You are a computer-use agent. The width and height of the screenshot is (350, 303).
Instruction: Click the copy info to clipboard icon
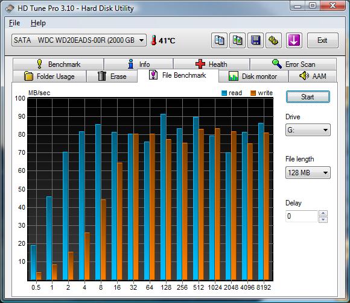click(x=219, y=40)
